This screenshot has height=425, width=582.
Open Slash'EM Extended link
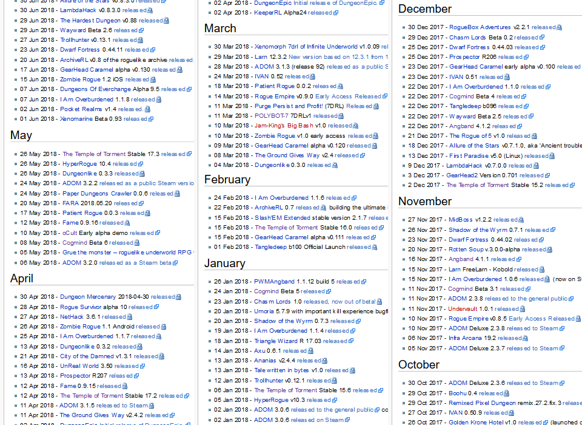[282, 218]
